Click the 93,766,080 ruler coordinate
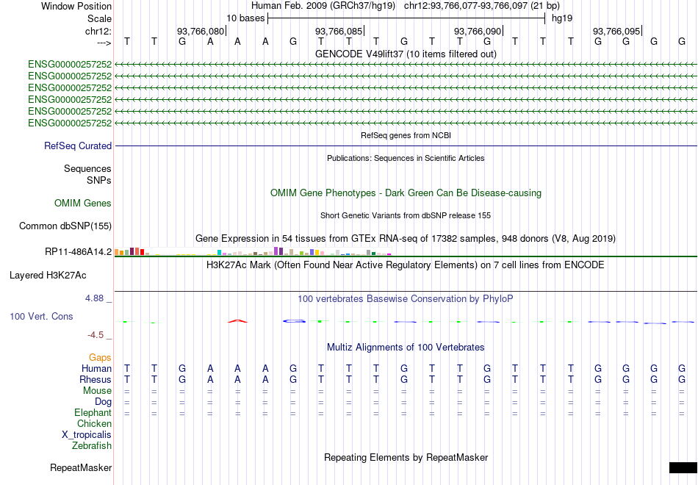The height and width of the screenshot is (485, 698). tap(201, 31)
